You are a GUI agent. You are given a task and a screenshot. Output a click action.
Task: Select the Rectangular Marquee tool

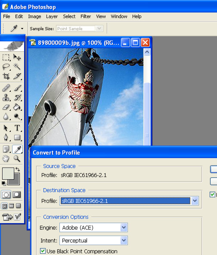click(6, 57)
